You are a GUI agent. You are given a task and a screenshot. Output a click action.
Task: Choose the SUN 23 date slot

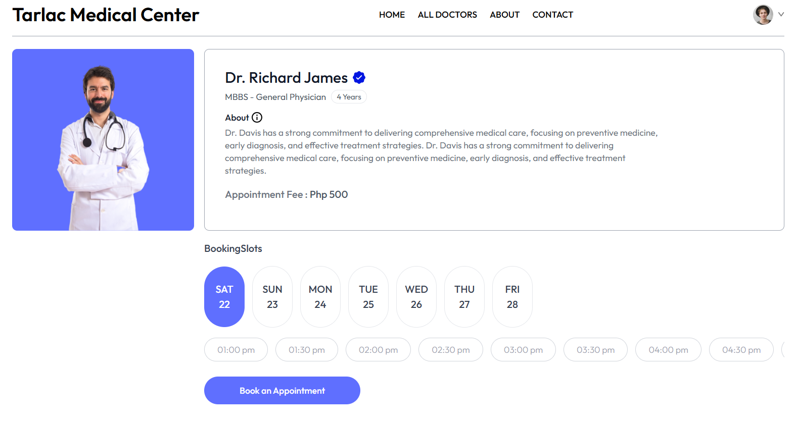point(272,297)
